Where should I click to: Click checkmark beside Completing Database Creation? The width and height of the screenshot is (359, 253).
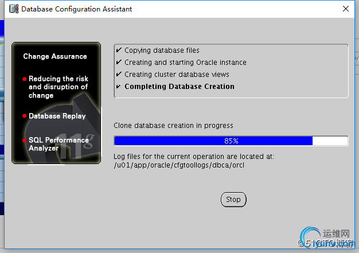click(119, 86)
